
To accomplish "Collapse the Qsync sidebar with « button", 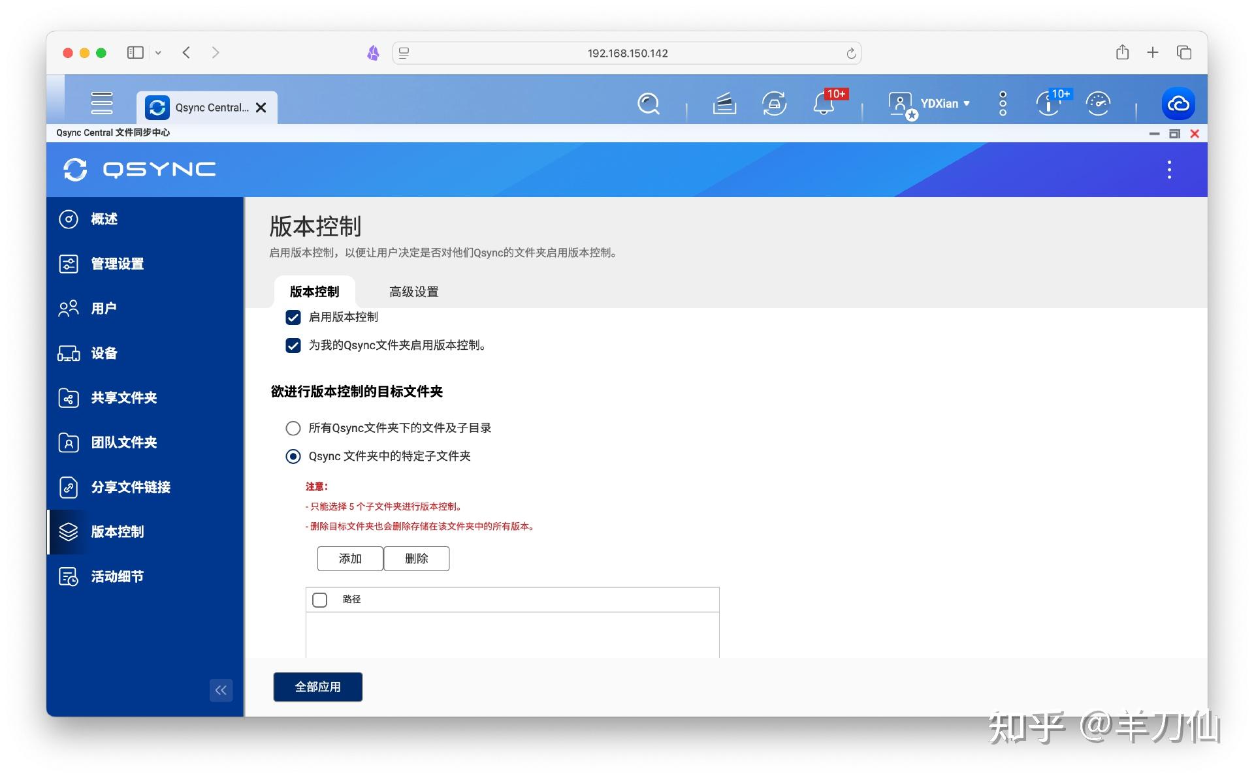I will (221, 690).
